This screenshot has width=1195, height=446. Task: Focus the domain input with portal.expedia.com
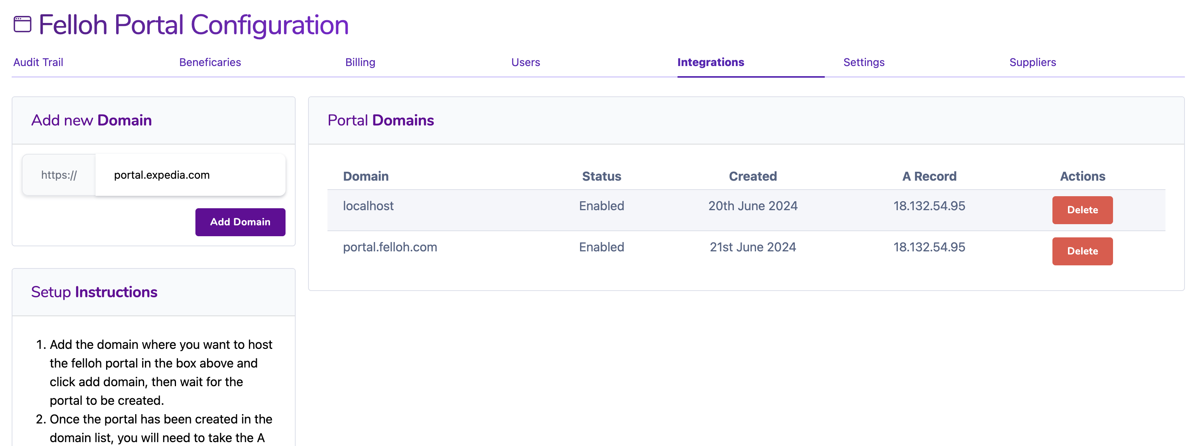[x=190, y=175]
